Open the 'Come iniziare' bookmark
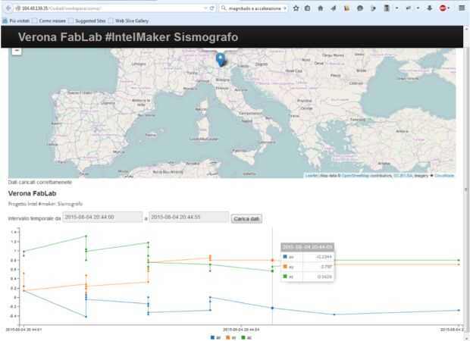470x341 pixels. click(49, 21)
